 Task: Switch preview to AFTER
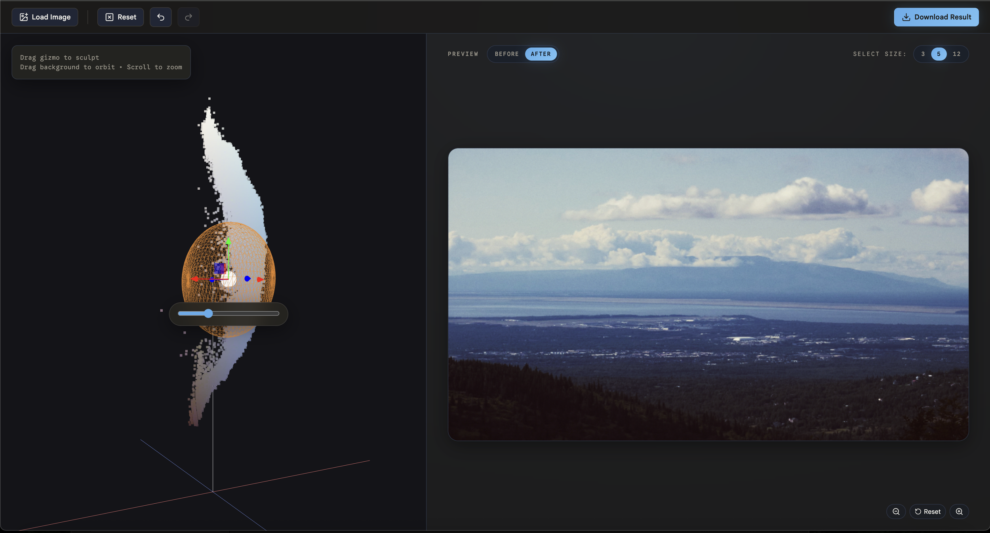click(x=541, y=54)
